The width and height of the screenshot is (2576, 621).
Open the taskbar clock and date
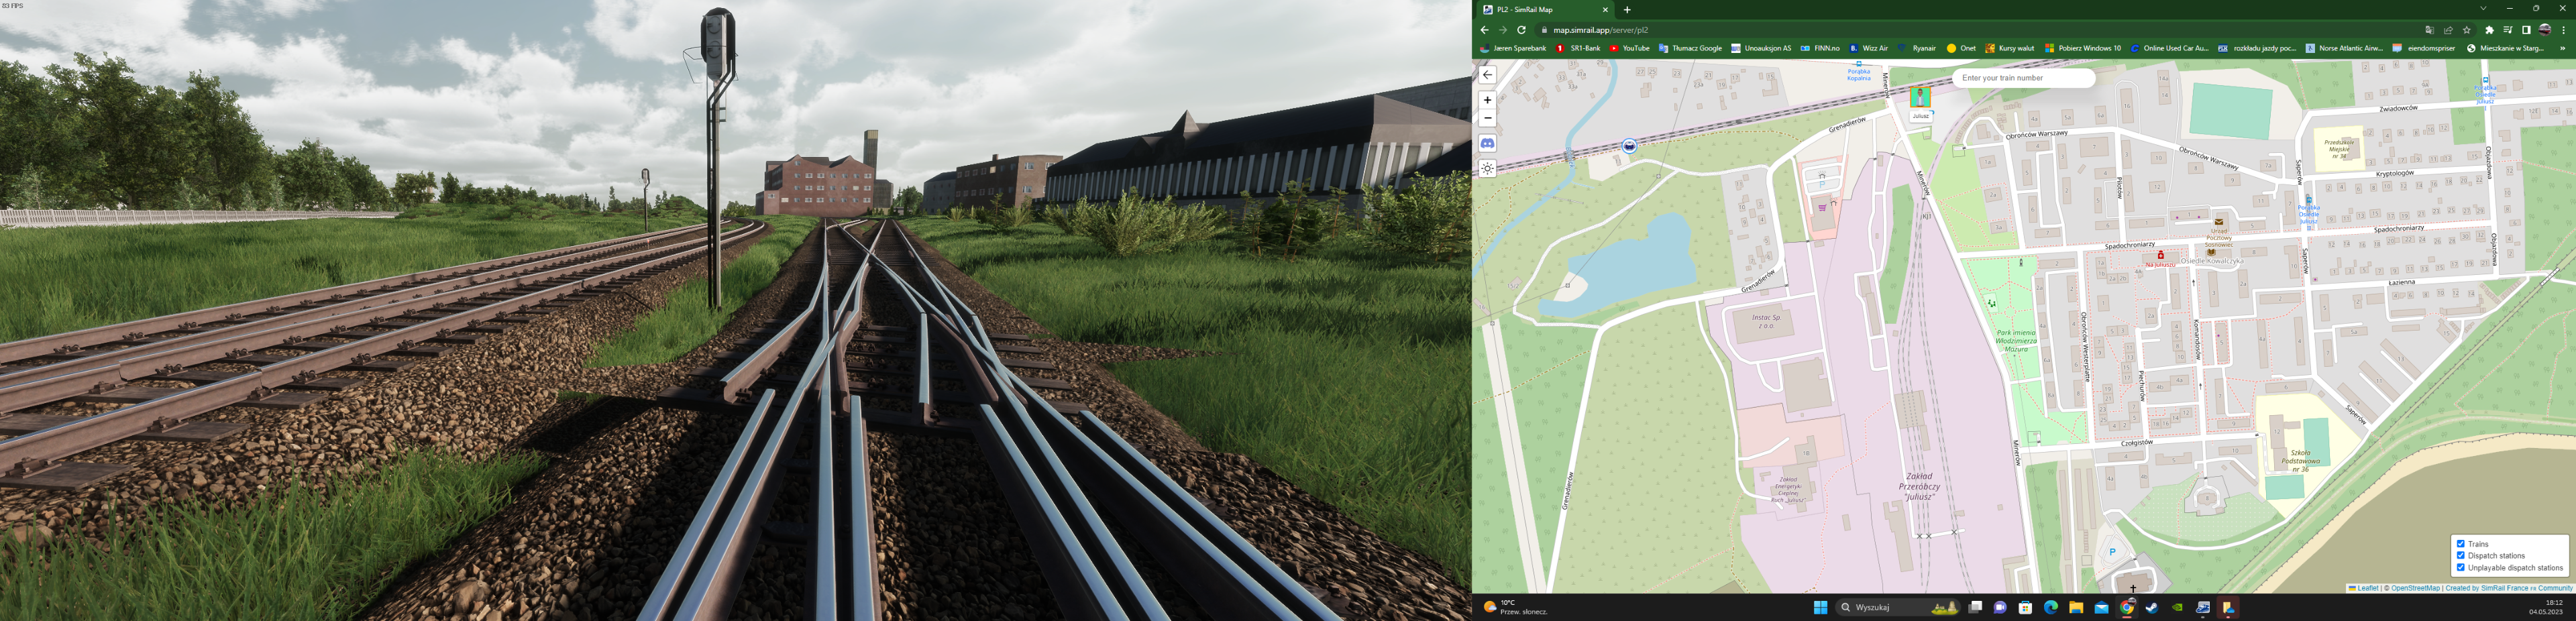(2546, 607)
